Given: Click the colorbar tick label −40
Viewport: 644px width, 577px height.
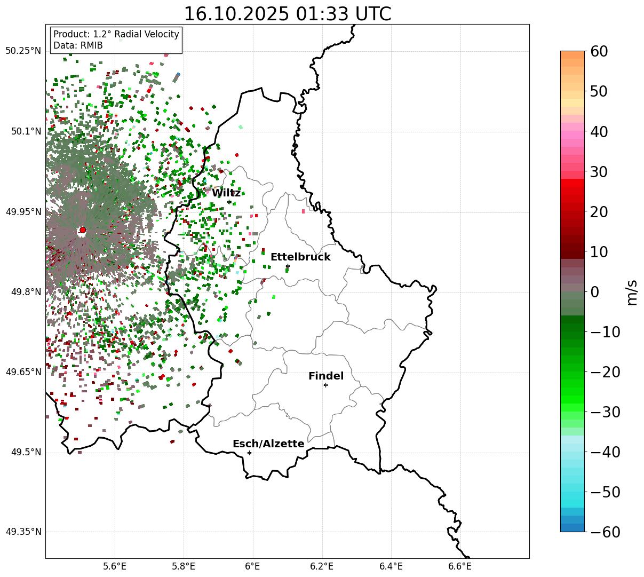Looking at the screenshot, I should [x=605, y=452].
